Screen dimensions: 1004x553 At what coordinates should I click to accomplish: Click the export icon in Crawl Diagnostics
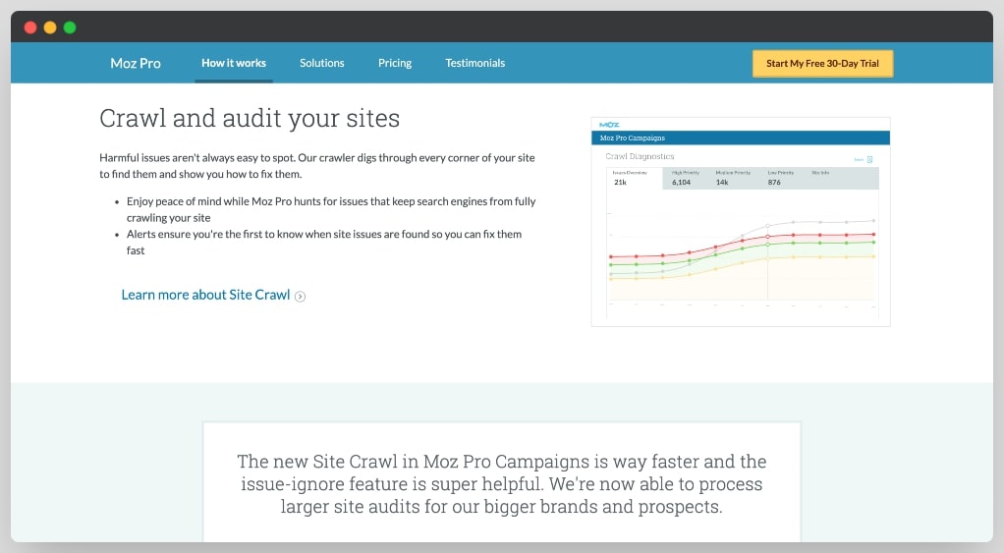869,159
